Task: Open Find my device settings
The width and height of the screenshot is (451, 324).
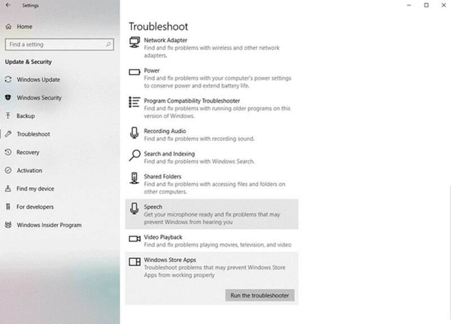Action: pos(36,189)
